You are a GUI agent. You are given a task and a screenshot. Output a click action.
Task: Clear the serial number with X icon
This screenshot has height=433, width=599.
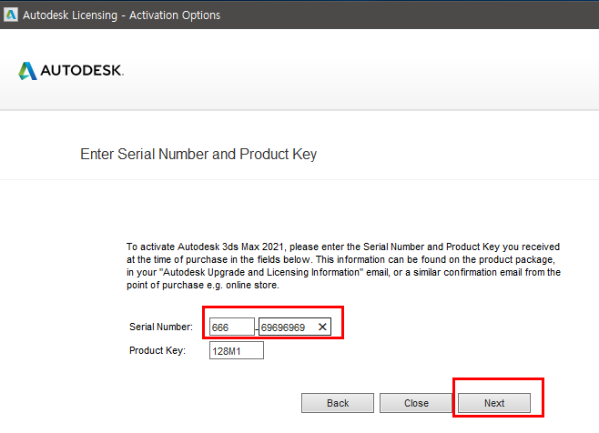coord(322,327)
